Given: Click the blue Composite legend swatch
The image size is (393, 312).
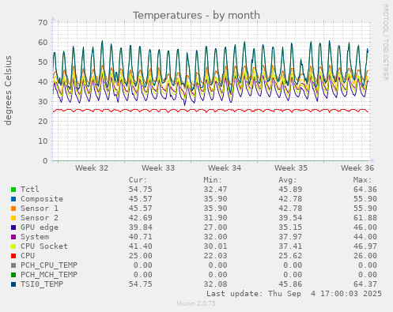Looking at the screenshot, I should 13,199.
